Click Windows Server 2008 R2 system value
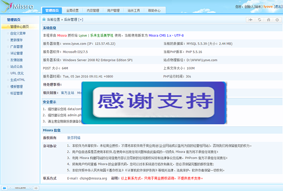 98,60
